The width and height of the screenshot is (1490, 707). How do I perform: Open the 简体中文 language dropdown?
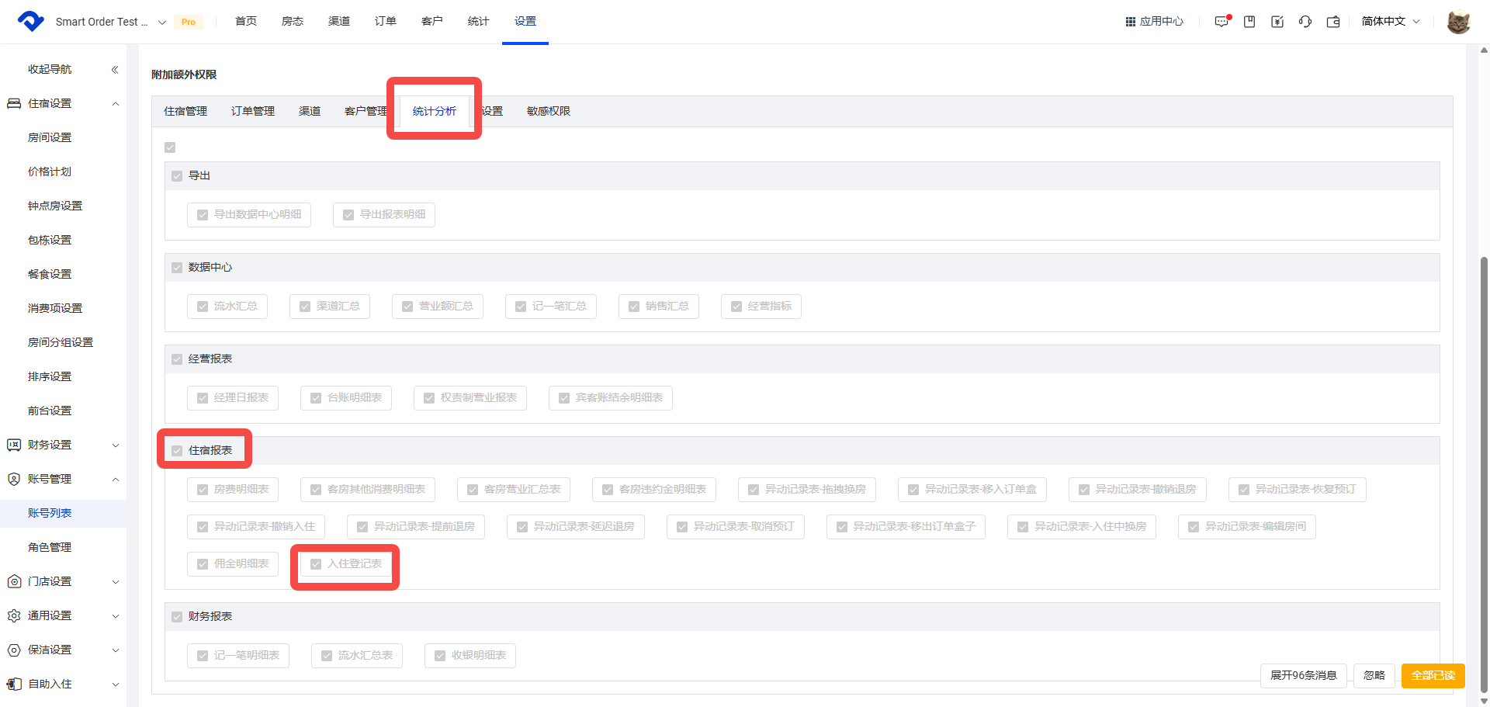[x=1391, y=22]
